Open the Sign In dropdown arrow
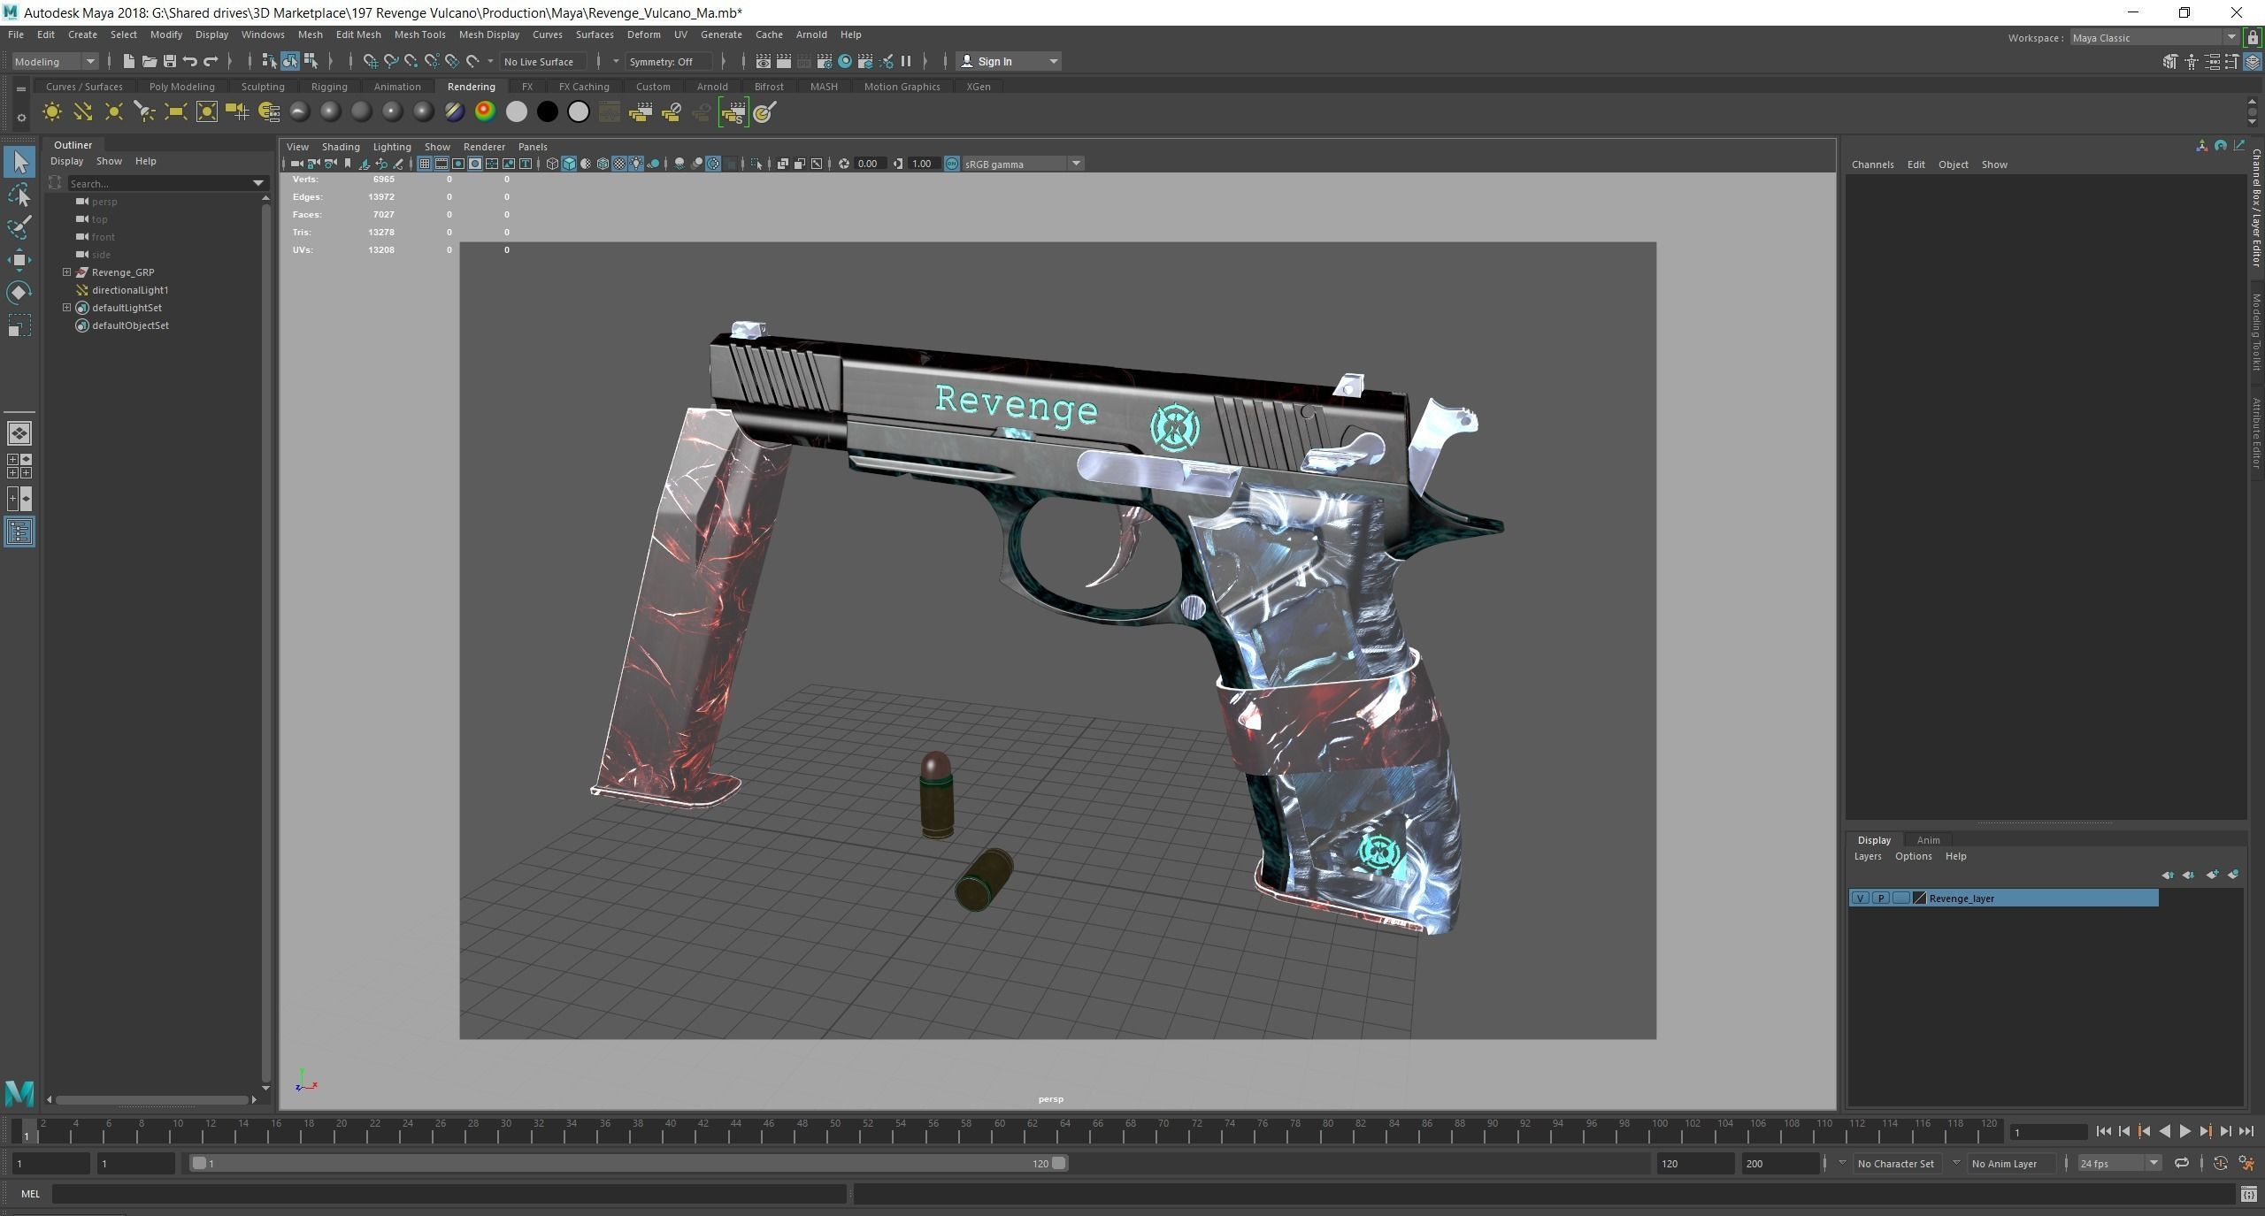Image resolution: width=2265 pixels, height=1216 pixels. pyautogui.click(x=1053, y=61)
